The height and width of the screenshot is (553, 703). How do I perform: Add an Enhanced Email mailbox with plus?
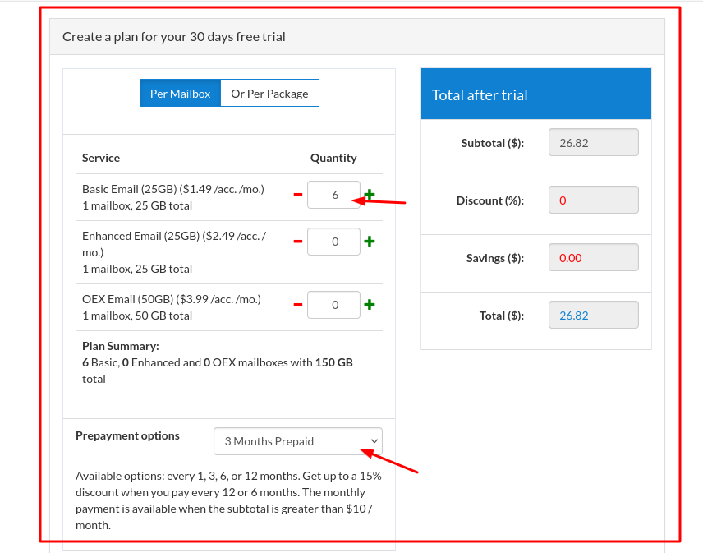pyautogui.click(x=370, y=242)
